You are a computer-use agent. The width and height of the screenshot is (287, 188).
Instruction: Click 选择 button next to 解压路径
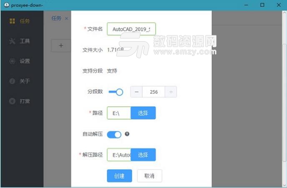143,155
